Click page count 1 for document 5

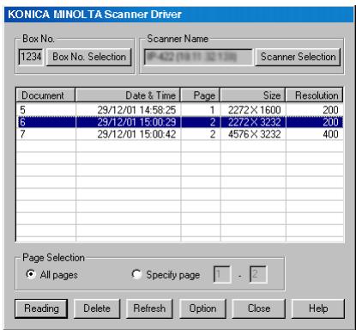click(x=212, y=110)
